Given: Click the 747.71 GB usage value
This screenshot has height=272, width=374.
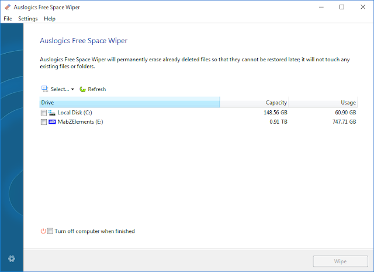Looking at the screenshot, I should (344, 122).
